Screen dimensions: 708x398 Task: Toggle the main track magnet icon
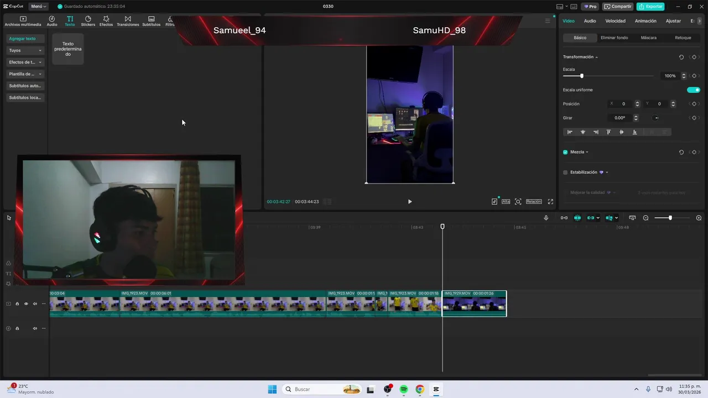coord(577,218)
